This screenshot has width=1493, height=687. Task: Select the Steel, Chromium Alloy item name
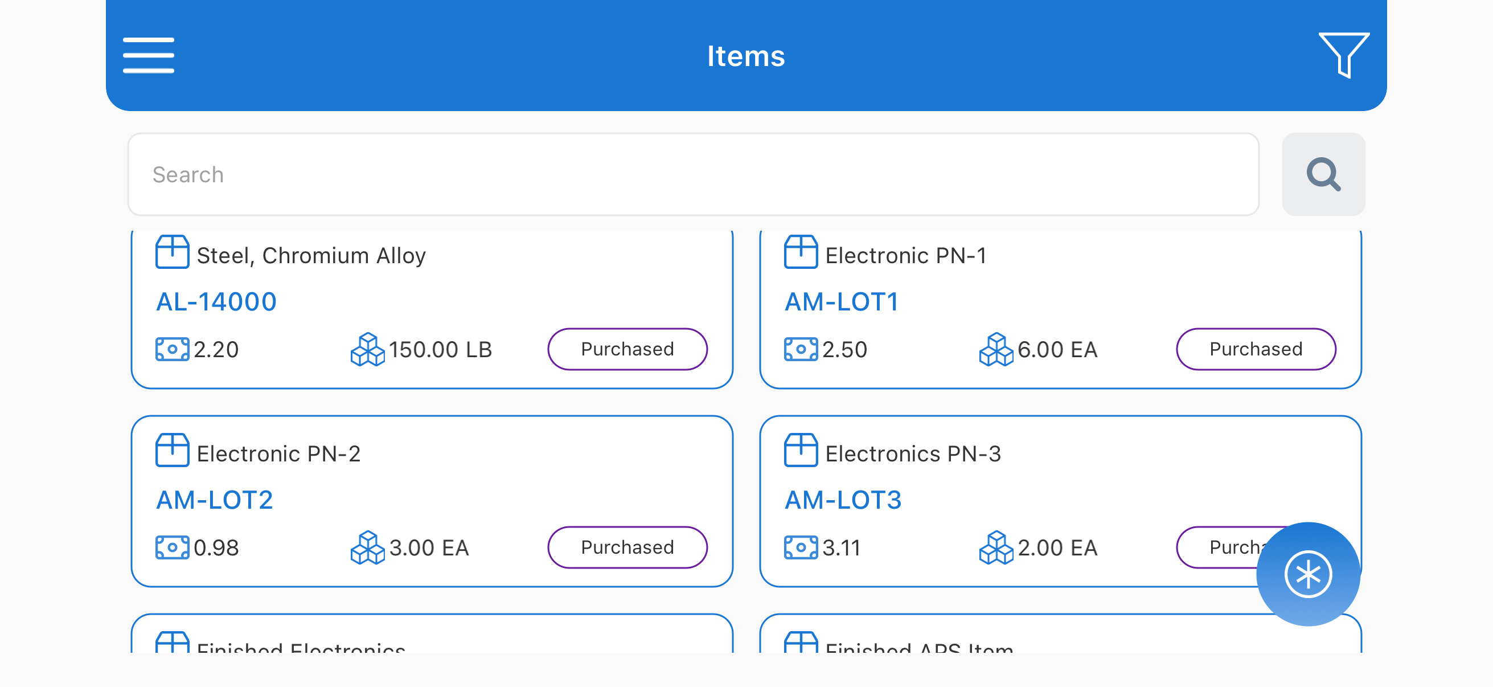[x=311, y=256]
